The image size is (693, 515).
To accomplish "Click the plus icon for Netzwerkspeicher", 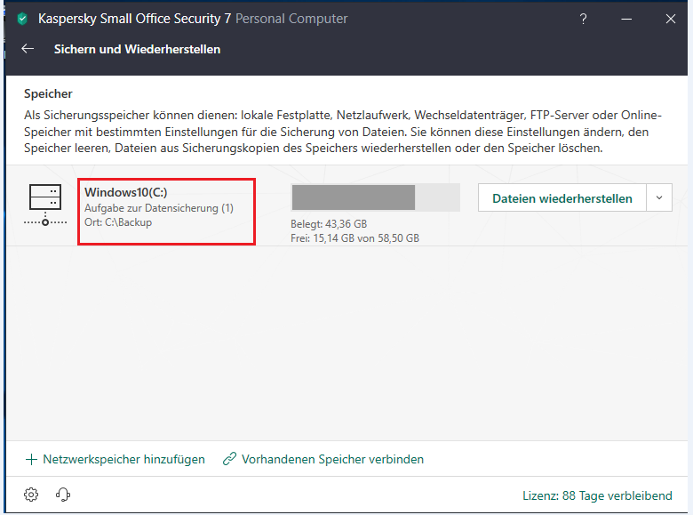I will 32,460.
